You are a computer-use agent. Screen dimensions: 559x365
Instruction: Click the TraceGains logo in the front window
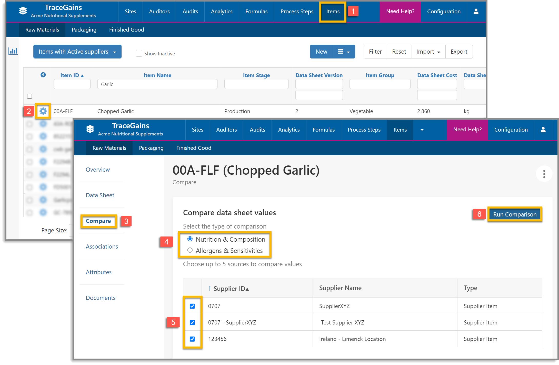tap(90, 129)
